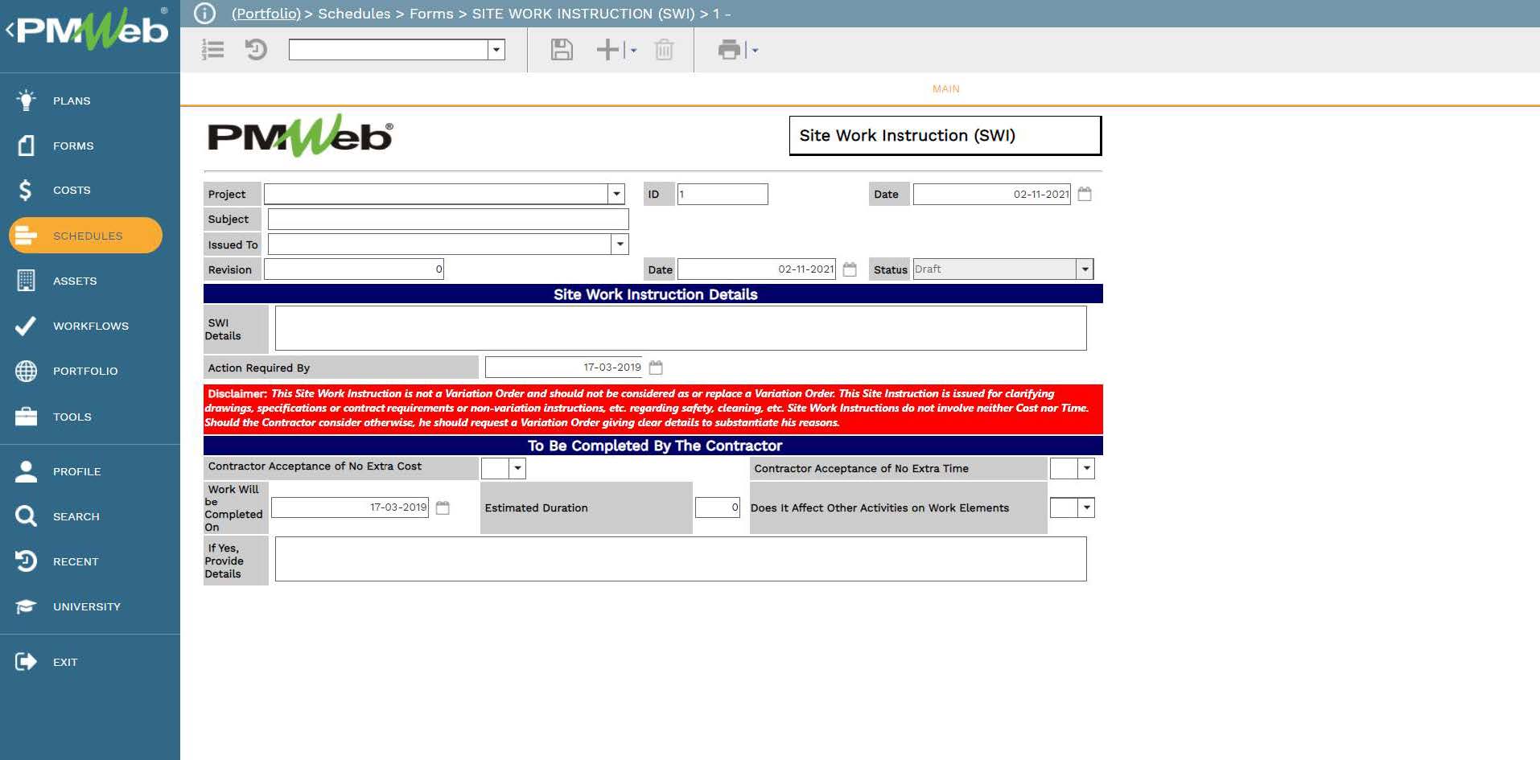This screenshot has width=1540, height=760.
Task: Go to the Costs section
Action: 71,190
